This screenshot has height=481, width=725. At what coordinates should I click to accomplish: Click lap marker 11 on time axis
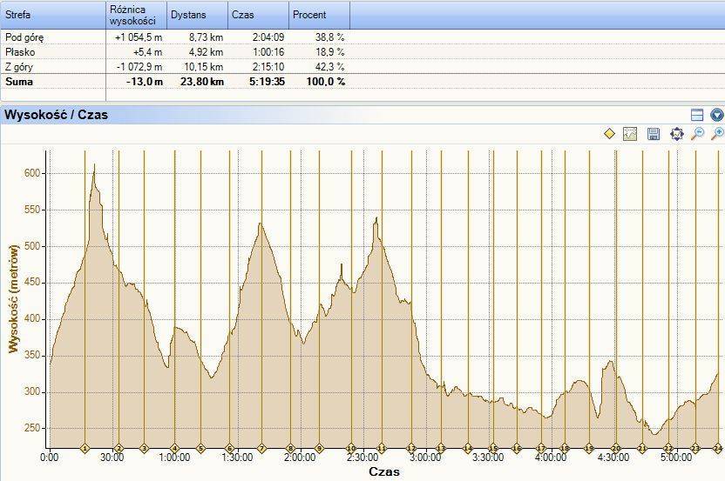pos(381,449)
